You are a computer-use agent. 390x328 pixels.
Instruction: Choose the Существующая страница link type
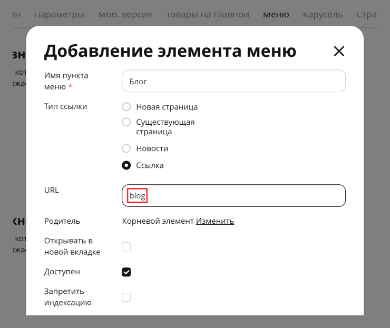click(x=126, y=122)
